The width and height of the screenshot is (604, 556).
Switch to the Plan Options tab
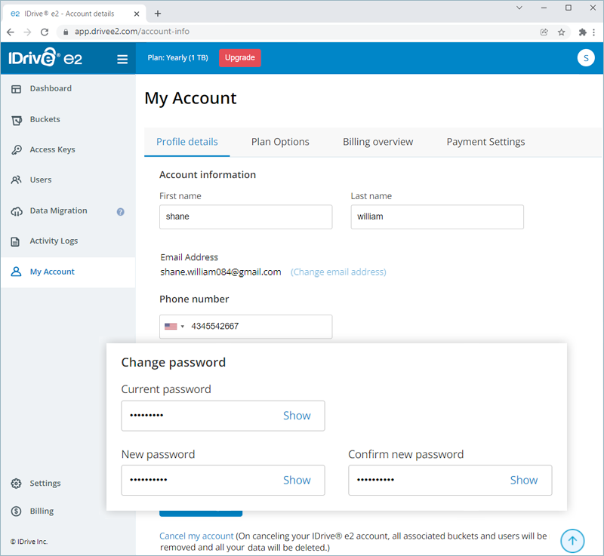[x=279, y=142]
